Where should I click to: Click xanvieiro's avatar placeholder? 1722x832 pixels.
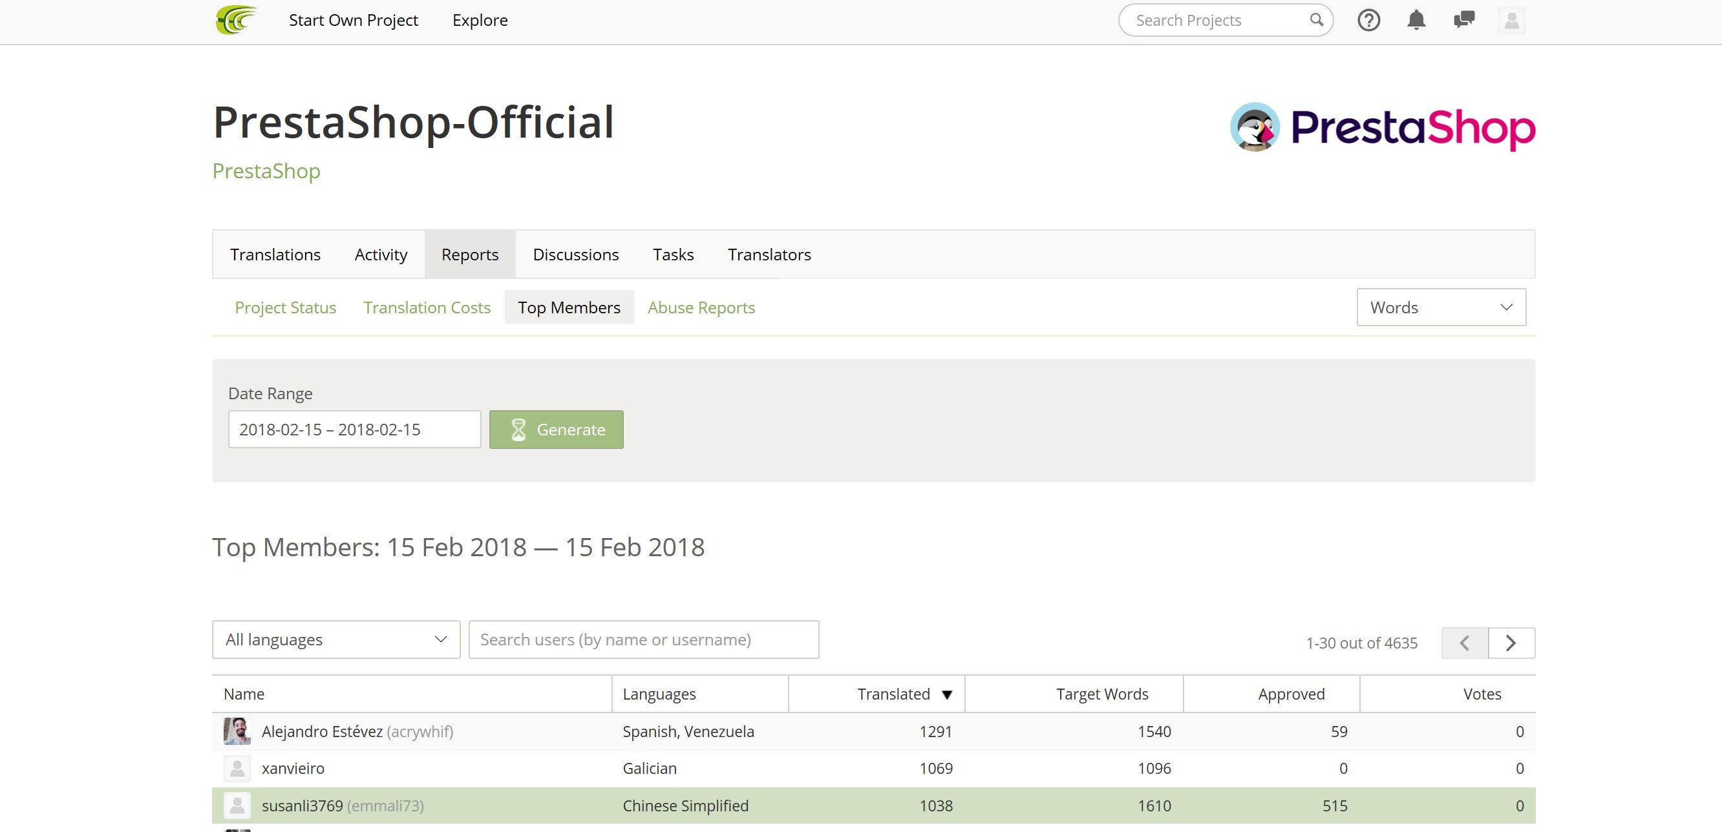click(x=237, y=769)
